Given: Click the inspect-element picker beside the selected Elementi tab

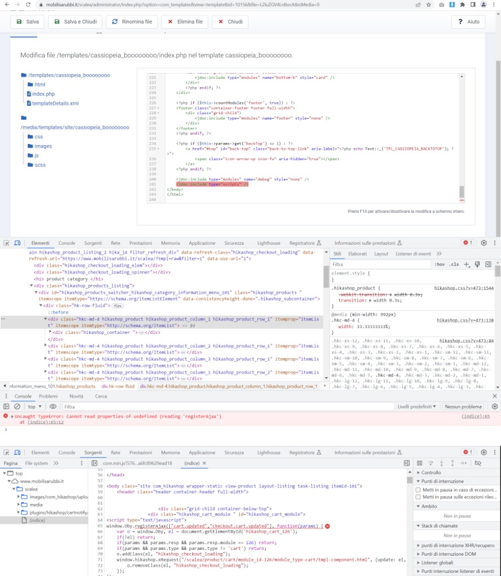Looking at the screenshot, I should point(6,243).
